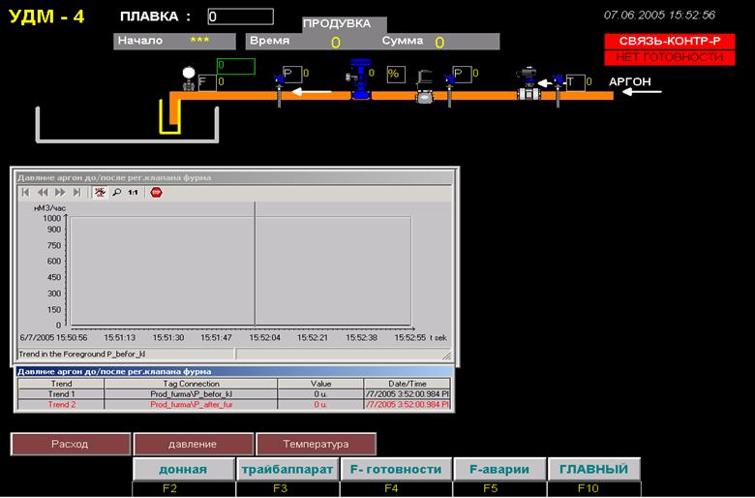
Task: Return to ГЛАВНЫЙ main screen
Action: (594, 469)
